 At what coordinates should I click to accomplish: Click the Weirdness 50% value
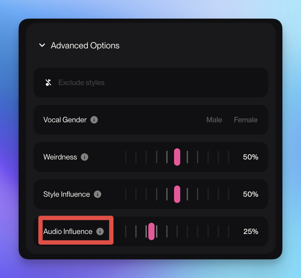(251, 157)
